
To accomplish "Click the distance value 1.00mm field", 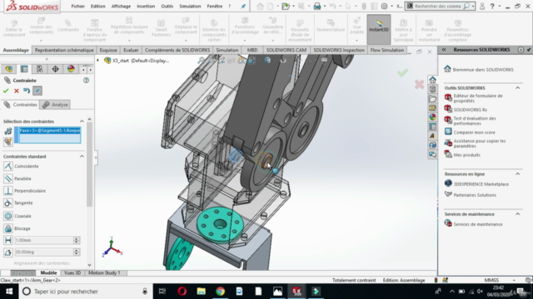I will click(x=44, y=240).
